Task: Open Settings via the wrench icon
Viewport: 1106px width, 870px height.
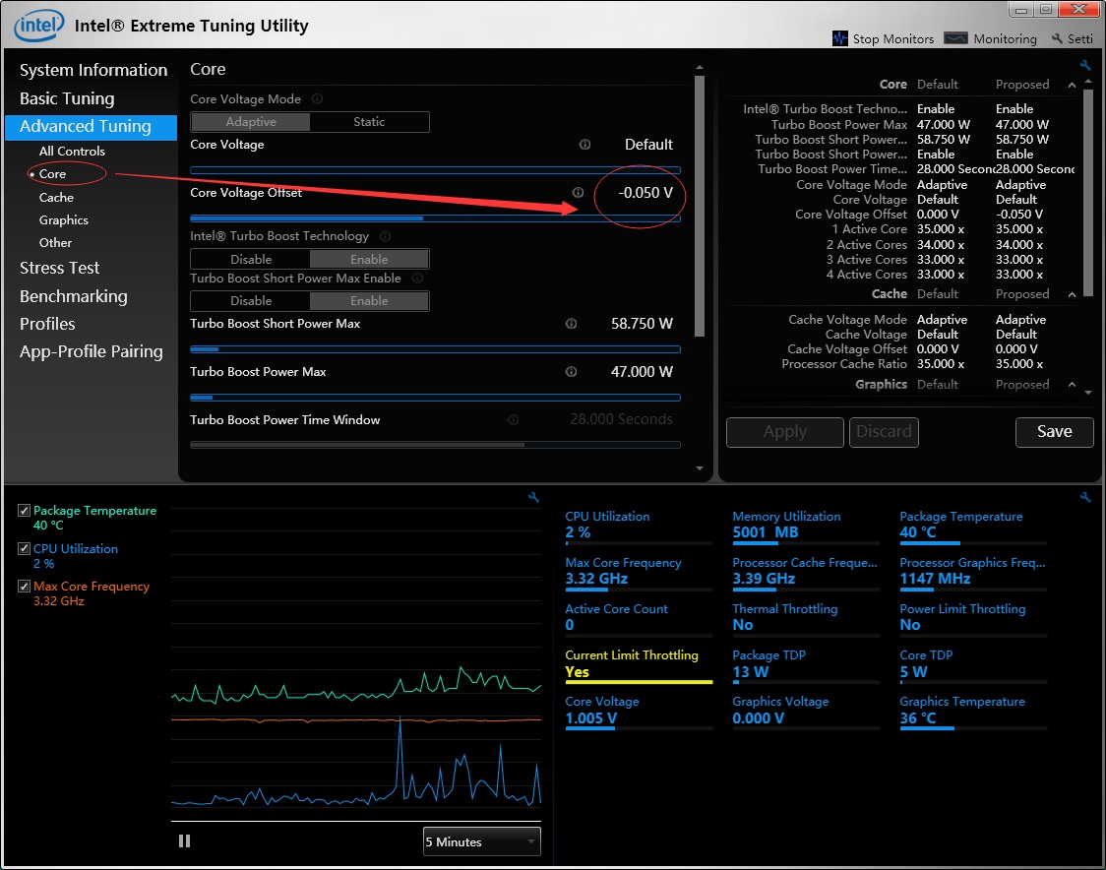Action: (x=1057, y=38)
